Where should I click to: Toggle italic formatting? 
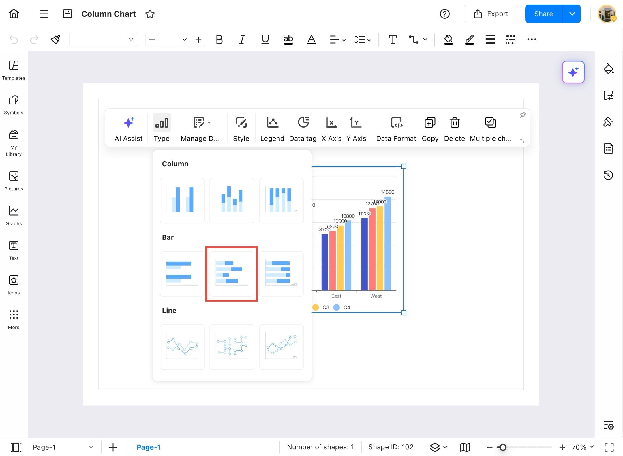(x=242, y=40)
